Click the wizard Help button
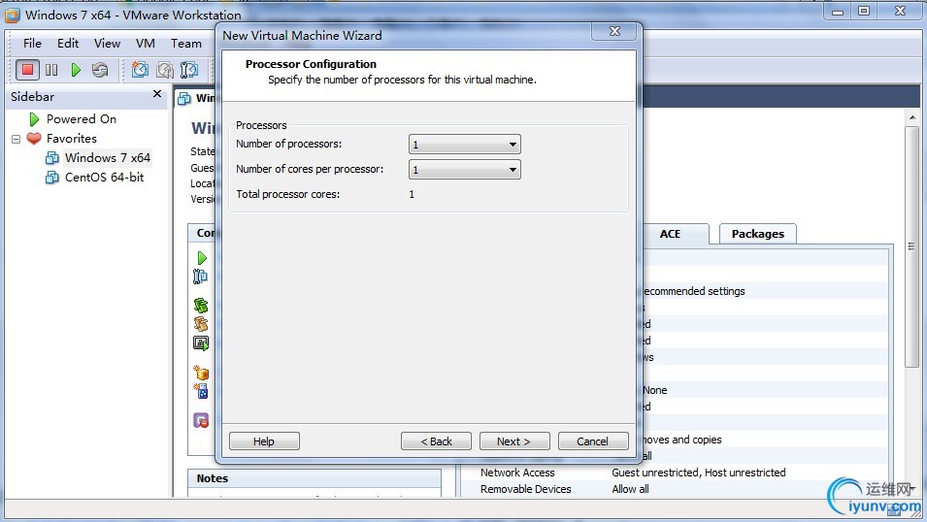Image resolution: width=927 pixels, height=522 pixels. pyautogui.click(x=264, y=441)
